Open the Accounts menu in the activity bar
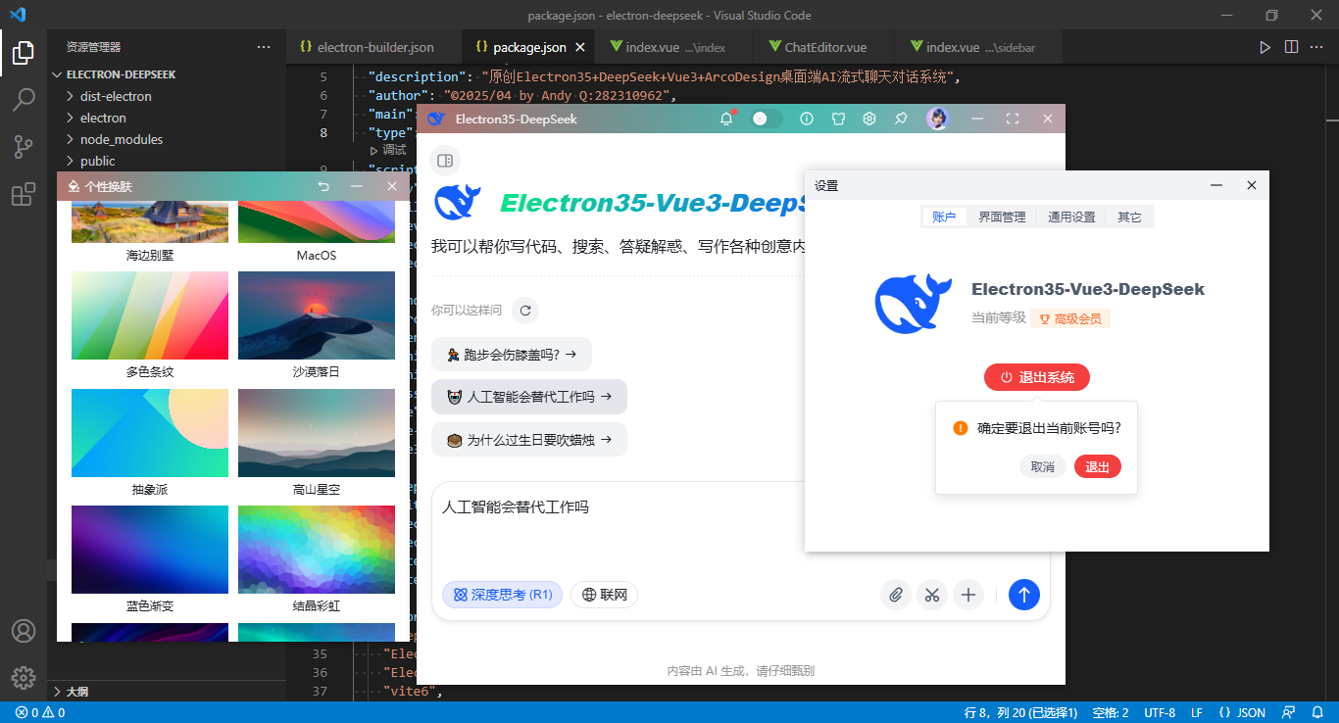Screen dimensions: 1339x723 24,631
